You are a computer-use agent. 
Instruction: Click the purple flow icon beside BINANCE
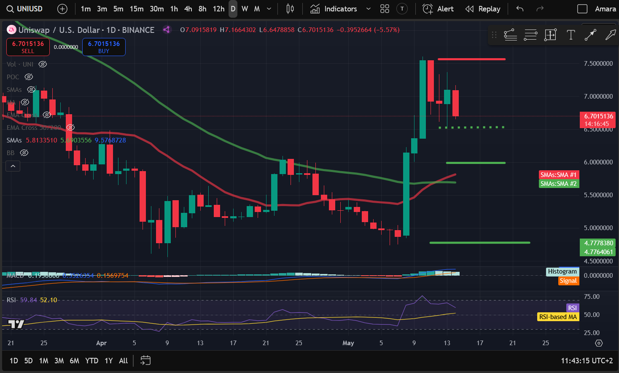167,30
